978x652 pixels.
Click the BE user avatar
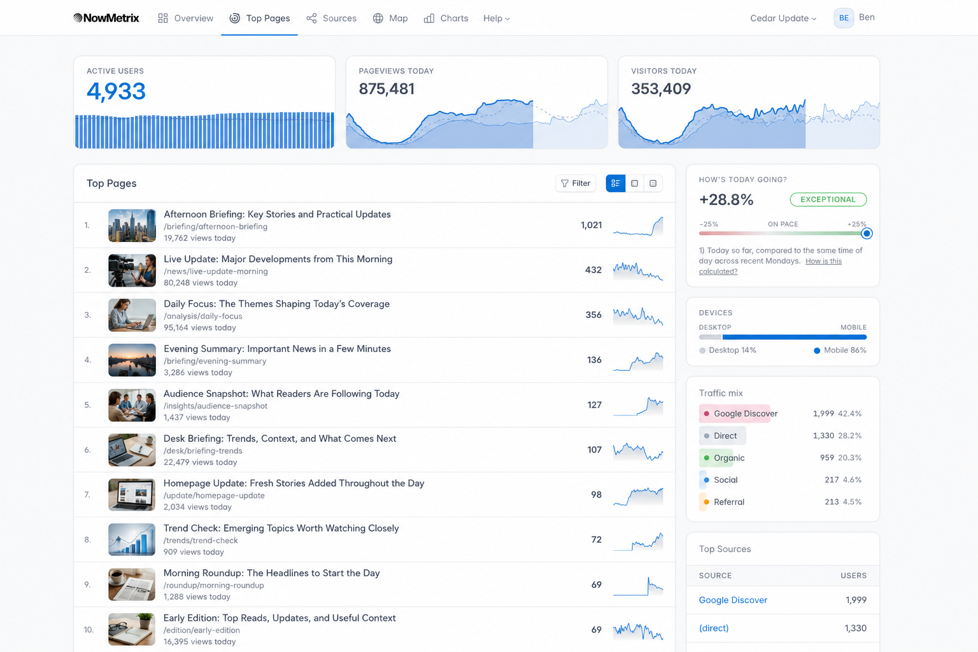pos(844,18)
